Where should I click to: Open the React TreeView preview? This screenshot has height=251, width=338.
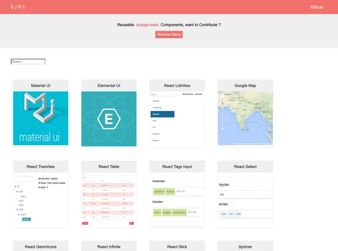click(x=41, y=200)
